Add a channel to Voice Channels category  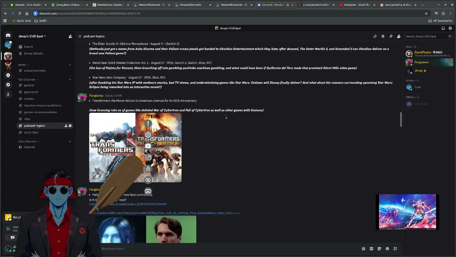[x=70, y=141]
